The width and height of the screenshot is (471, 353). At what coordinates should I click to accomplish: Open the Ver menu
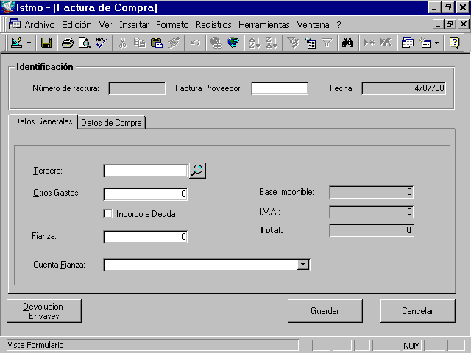coord(105,24)
